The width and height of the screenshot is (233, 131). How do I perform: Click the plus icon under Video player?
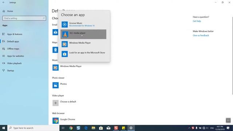tap(55, 103)
